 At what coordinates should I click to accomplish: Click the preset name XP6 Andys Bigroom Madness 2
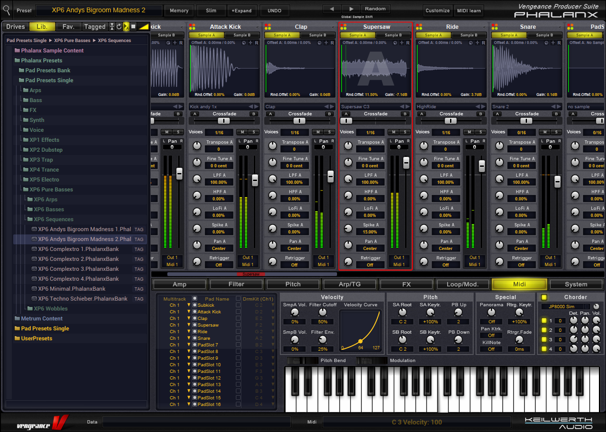[99, 10]
